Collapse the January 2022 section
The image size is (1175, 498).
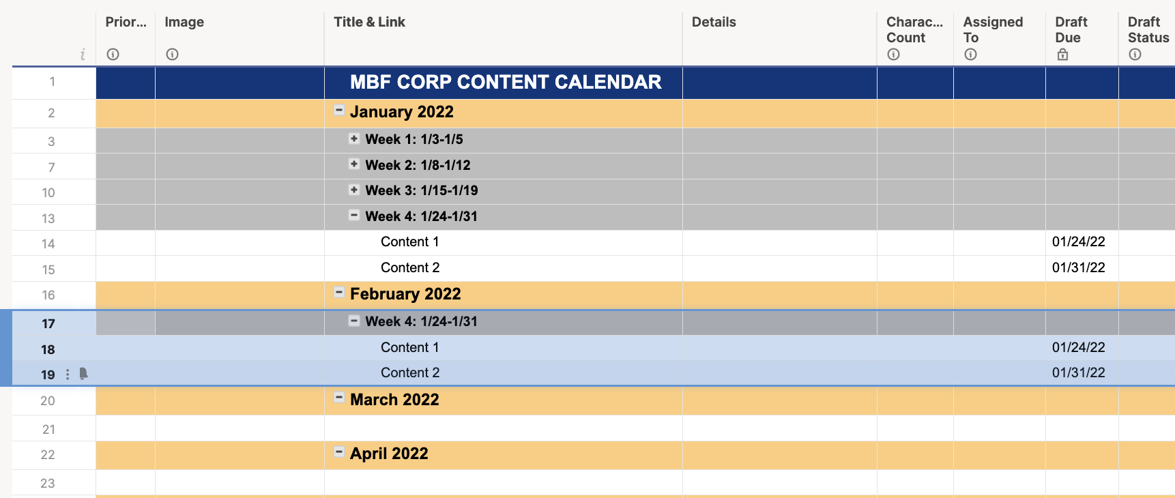click(x=339, y=110)
